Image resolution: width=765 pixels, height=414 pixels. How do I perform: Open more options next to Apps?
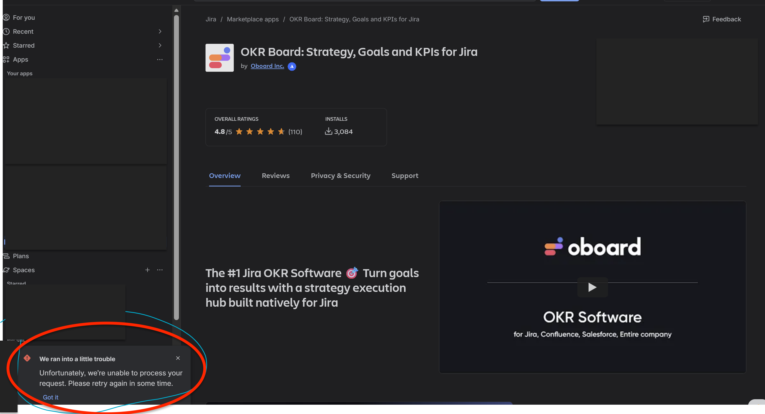tap(160, 59)
